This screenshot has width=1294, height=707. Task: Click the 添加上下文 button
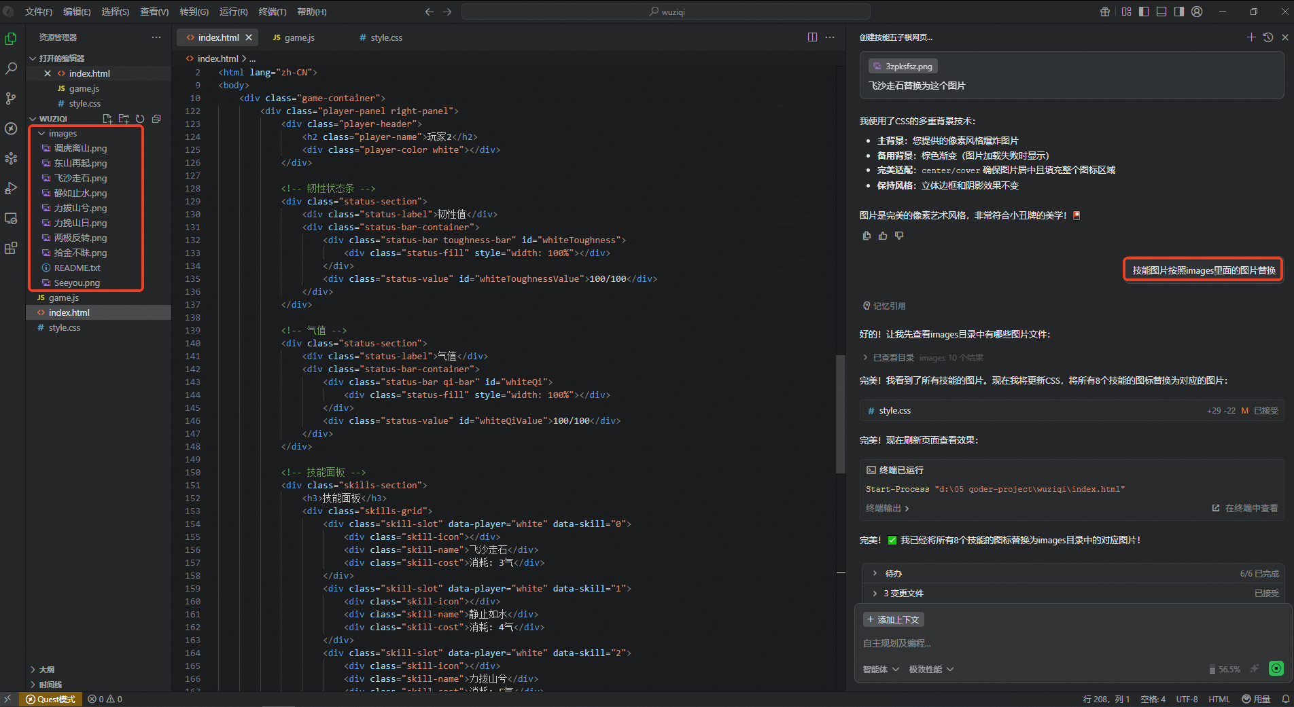coord(893,619)
